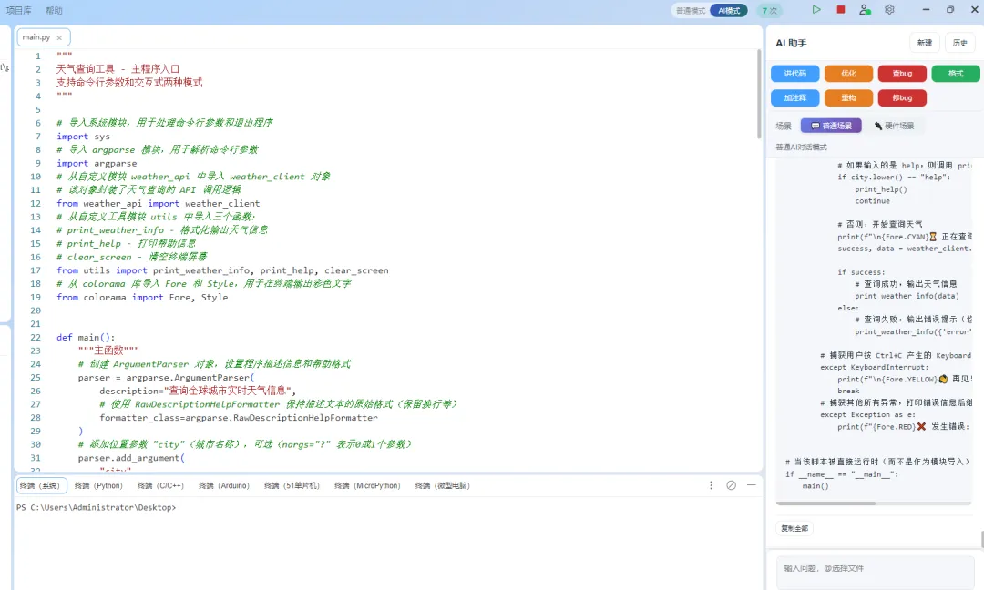Screen dimensions: 984x590
Task: Switch to the 终端 (MicroPython) tab
Action: pyautogui.click(x=367, y=485)
